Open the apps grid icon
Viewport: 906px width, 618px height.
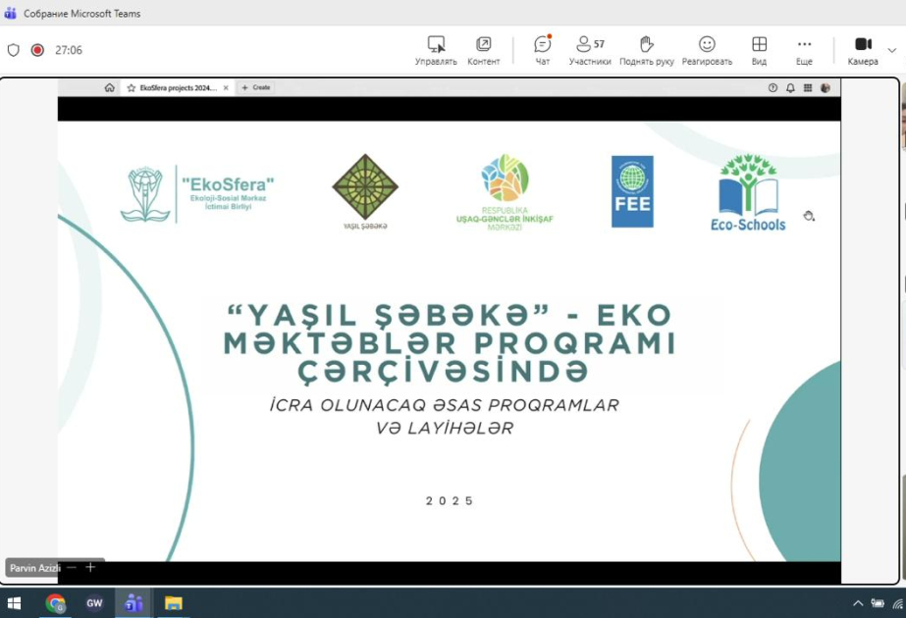pos(808,87)
